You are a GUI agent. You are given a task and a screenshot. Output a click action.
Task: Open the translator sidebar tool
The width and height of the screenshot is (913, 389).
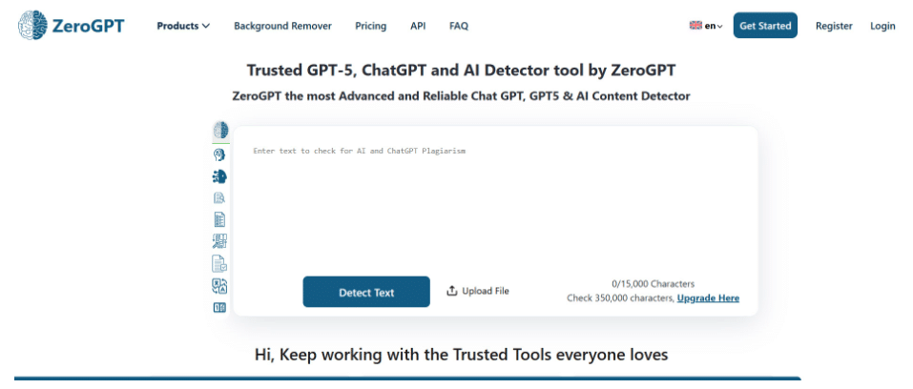[219, 286]
